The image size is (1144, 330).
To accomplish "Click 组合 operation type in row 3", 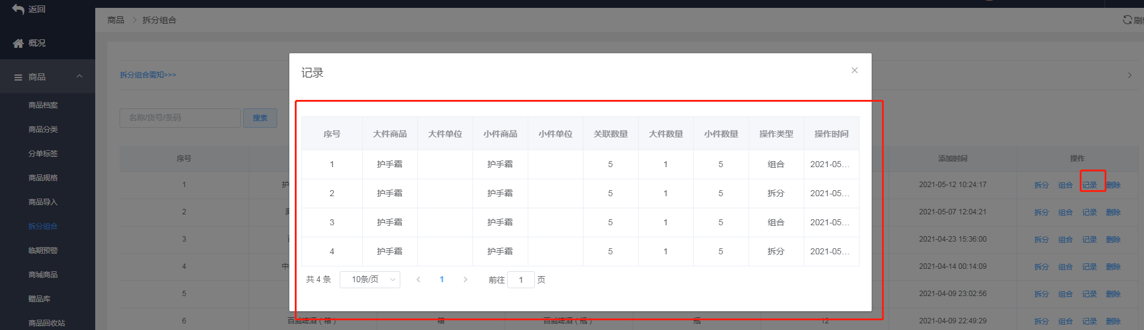I will pos(776,222).
